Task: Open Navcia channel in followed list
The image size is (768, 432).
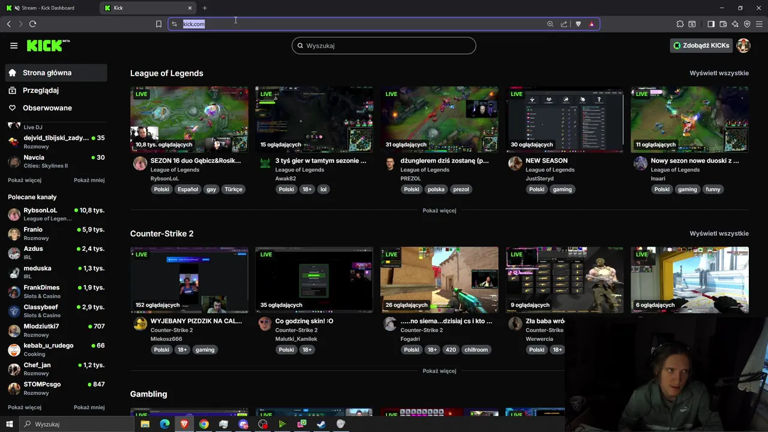Action: click(56, 161)
